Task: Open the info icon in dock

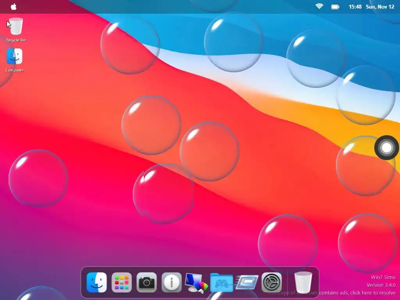Action: (171, 282)
